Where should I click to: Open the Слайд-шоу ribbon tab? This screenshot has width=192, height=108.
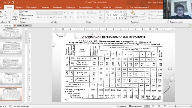pyautogui.click(x=70, y=7)
